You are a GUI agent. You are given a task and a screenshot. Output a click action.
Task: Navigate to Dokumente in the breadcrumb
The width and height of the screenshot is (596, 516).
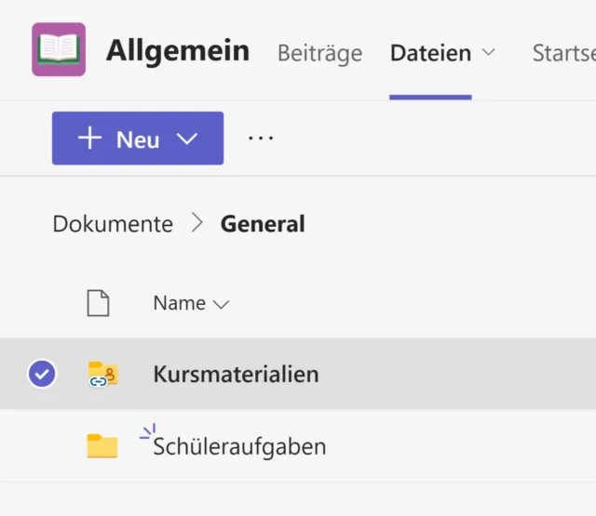(x=113, y=224)
